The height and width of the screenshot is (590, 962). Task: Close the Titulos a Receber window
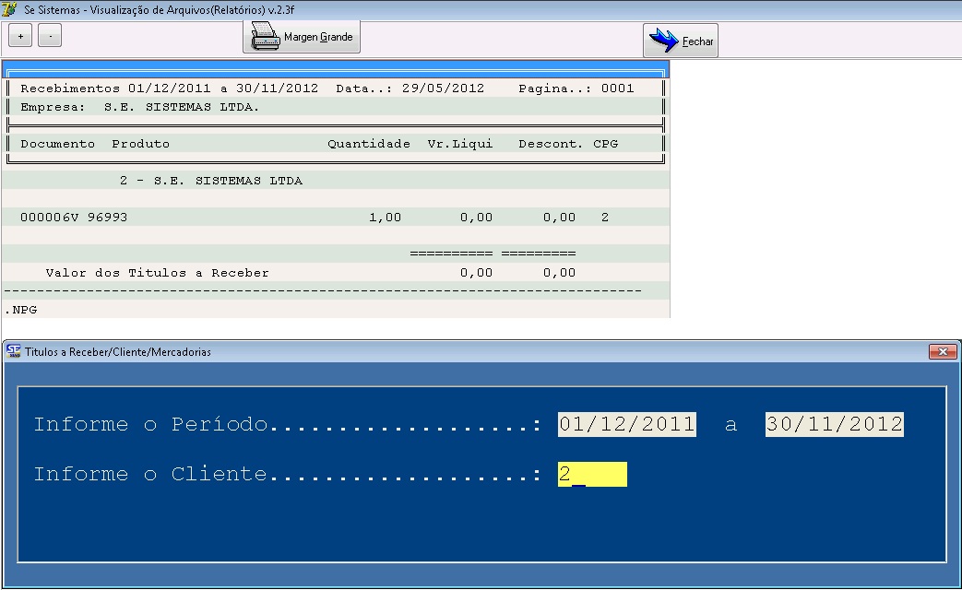coord(942,352)
